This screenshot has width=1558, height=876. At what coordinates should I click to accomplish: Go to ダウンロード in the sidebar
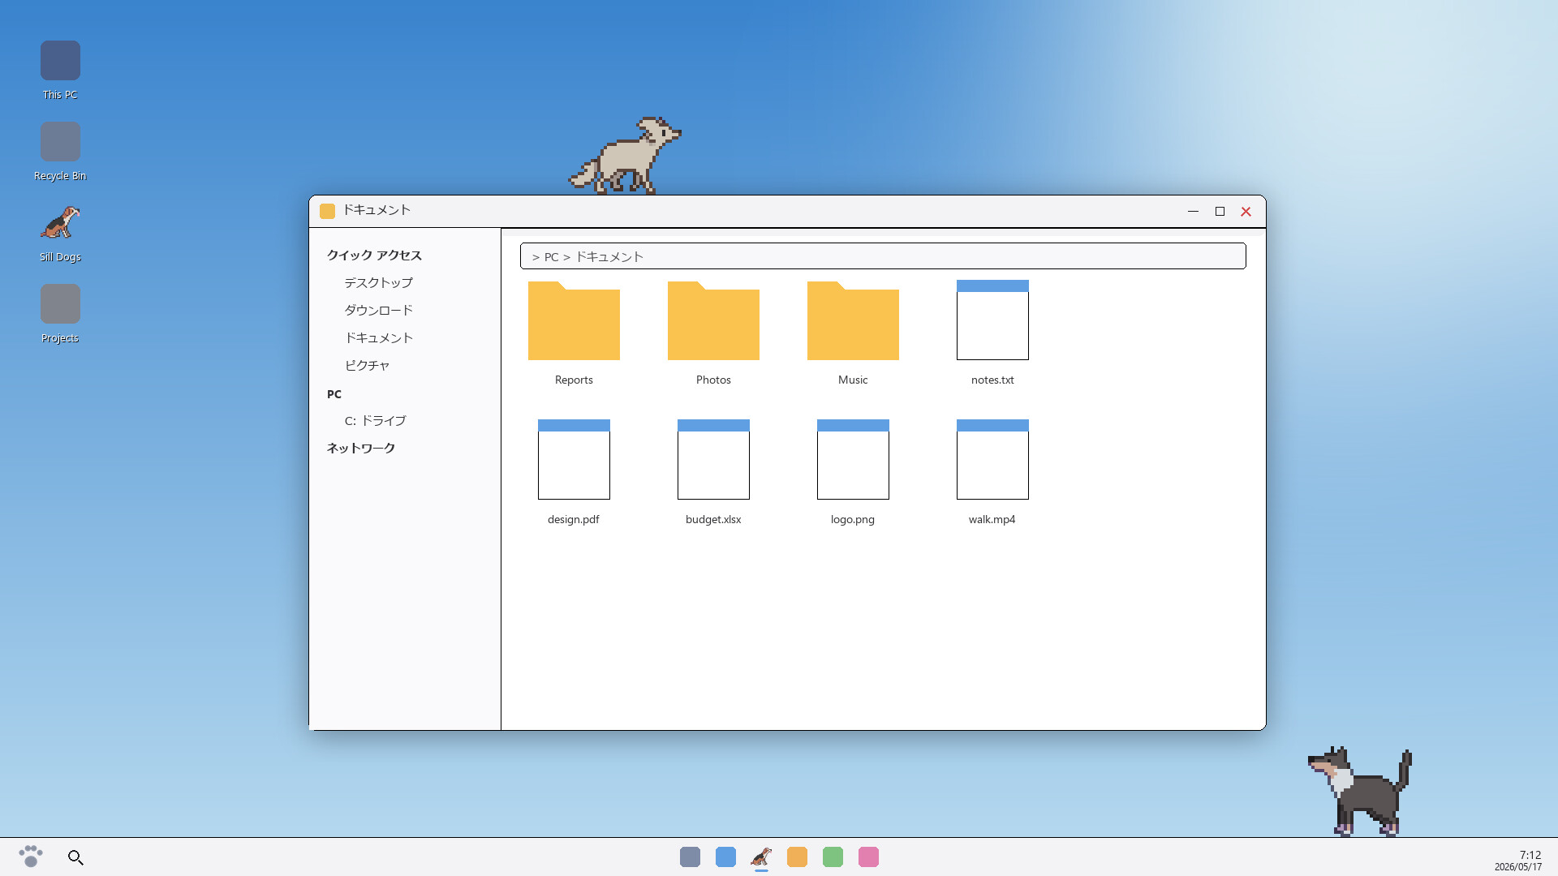coord(378,310)
